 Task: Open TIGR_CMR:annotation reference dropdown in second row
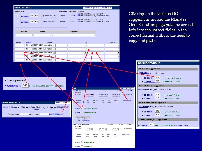click(x=44, y=49)
